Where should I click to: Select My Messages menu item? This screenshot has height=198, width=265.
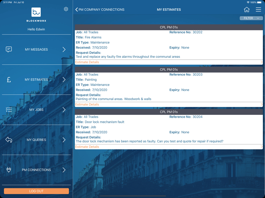[x=36, y=49]
